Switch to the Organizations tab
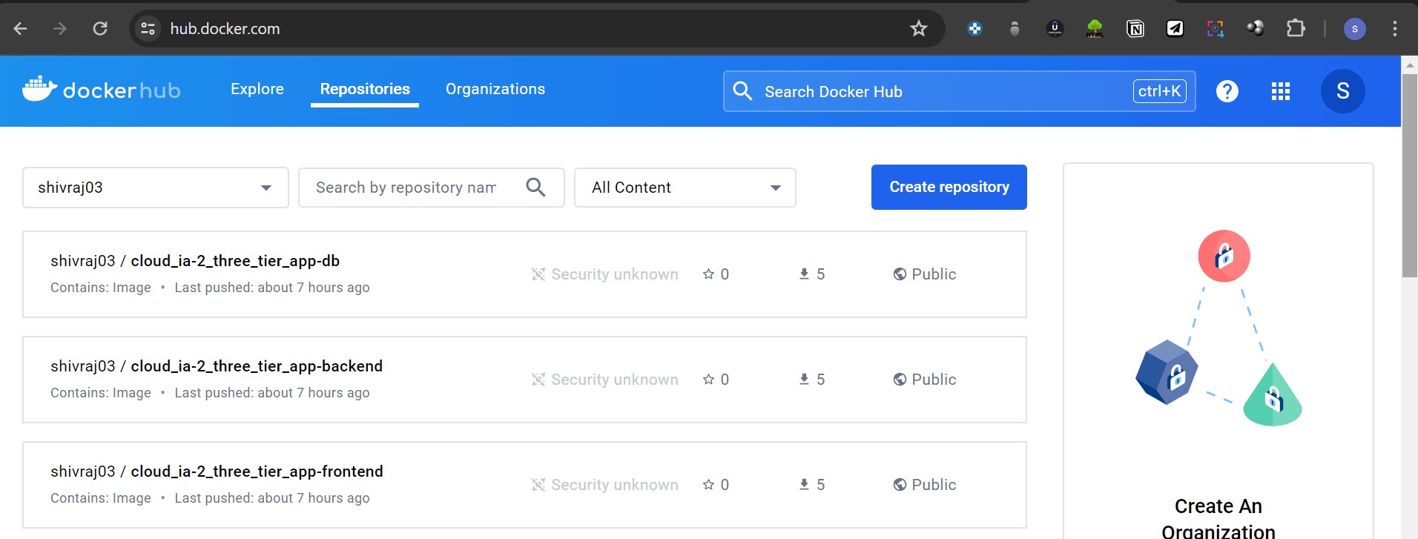The image size is (1418, 539). coord(495,89)
